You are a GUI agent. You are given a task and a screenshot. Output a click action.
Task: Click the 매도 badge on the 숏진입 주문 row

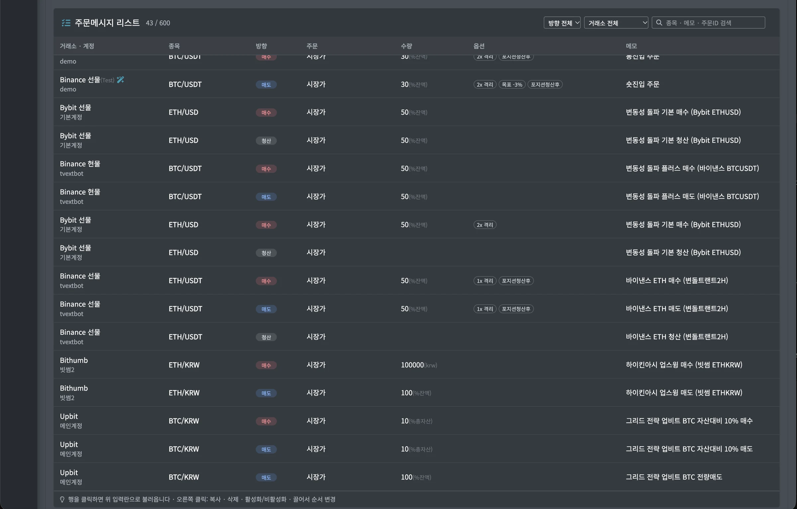pyautogui.click(x=266, y=85)
